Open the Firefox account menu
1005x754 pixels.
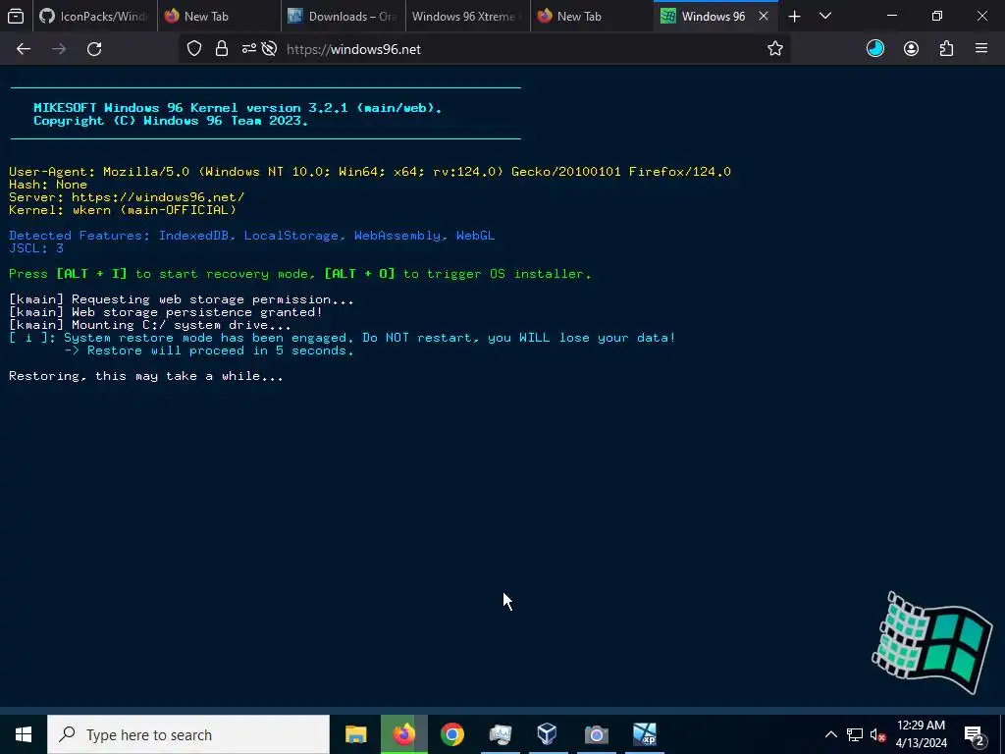(x=911, y=49)
